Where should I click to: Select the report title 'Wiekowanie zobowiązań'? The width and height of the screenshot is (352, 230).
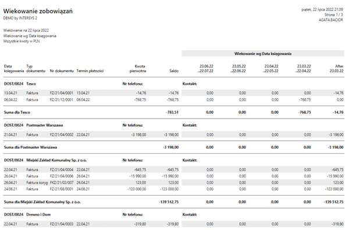[38, 12]
